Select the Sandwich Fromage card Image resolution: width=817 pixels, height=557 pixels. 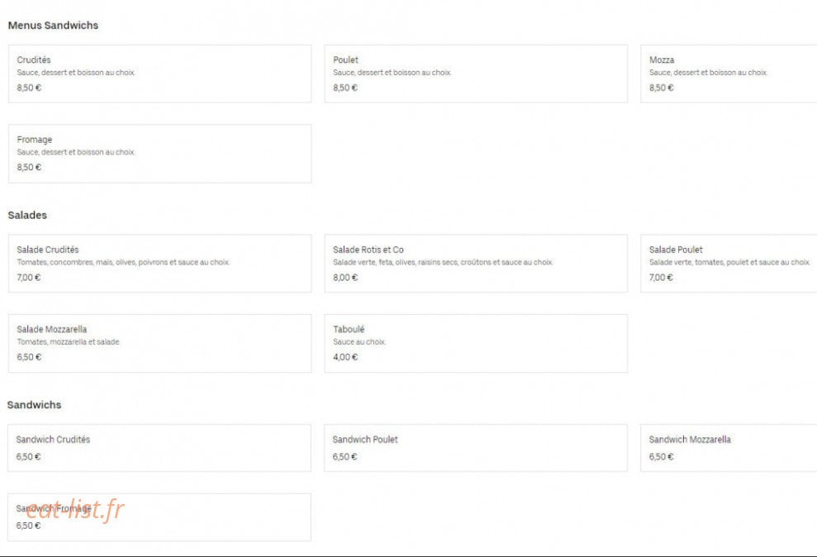pyautogui.click(x=159, y=517)
